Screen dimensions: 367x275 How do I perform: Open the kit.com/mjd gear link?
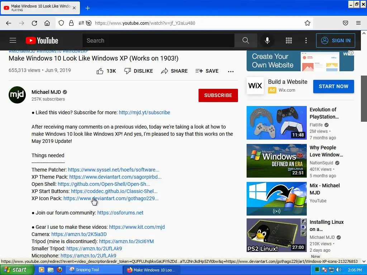[x=137, y=227]
